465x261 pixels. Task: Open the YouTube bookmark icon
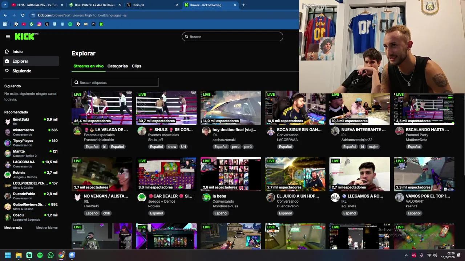click(24, 24)
